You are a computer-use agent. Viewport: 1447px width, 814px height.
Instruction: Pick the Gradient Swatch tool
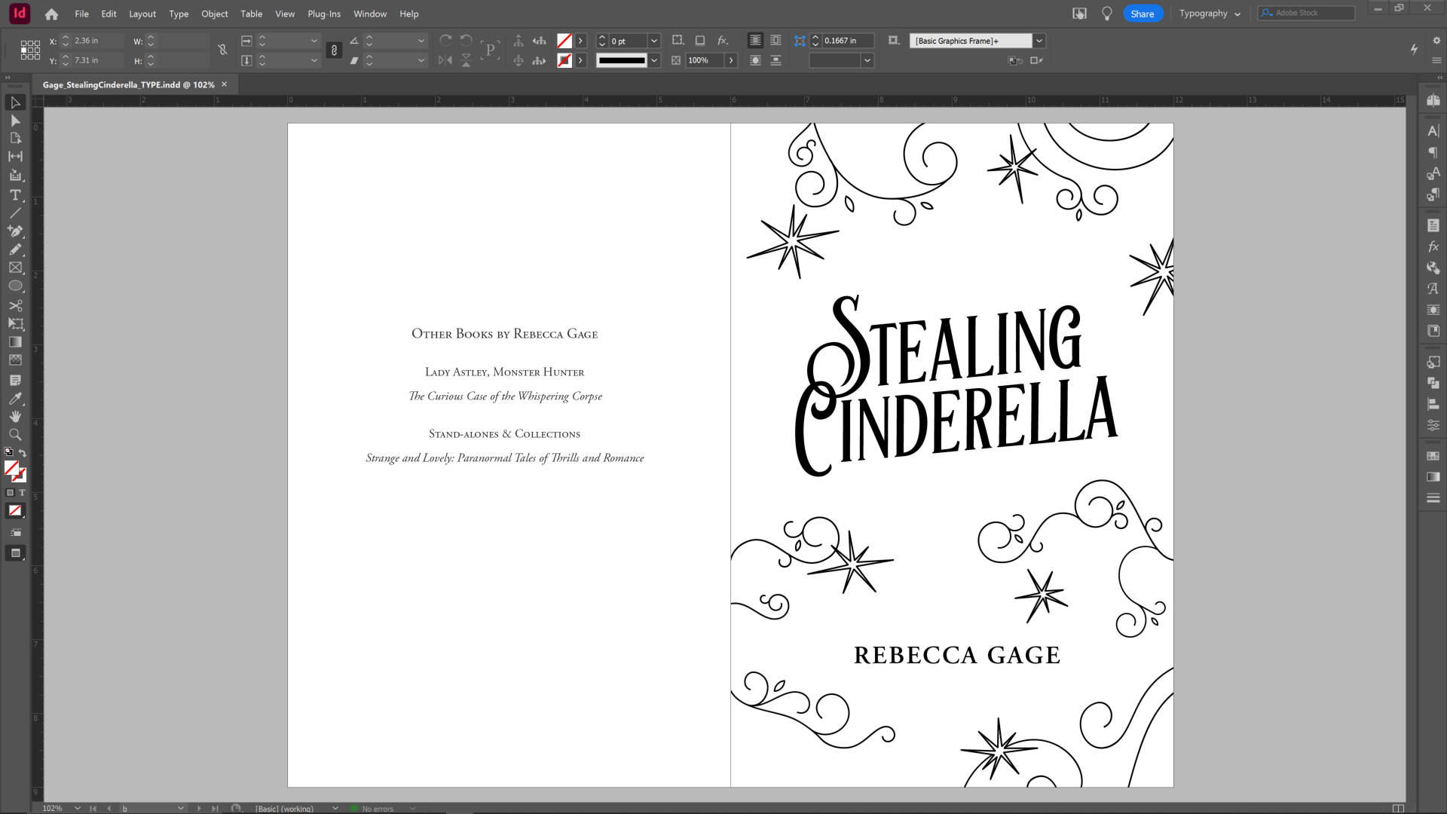point(15,342)
